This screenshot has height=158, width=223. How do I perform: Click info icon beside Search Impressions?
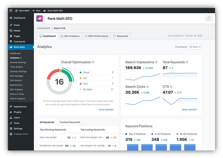tap(156, 62)
